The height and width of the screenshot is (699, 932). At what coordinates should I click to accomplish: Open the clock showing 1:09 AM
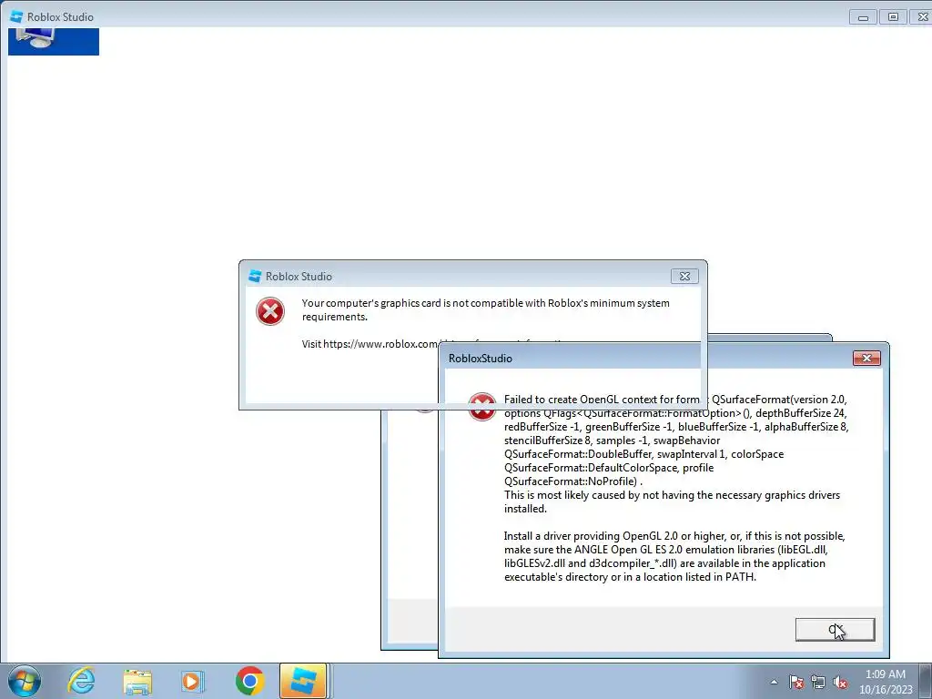click(885, 674)
